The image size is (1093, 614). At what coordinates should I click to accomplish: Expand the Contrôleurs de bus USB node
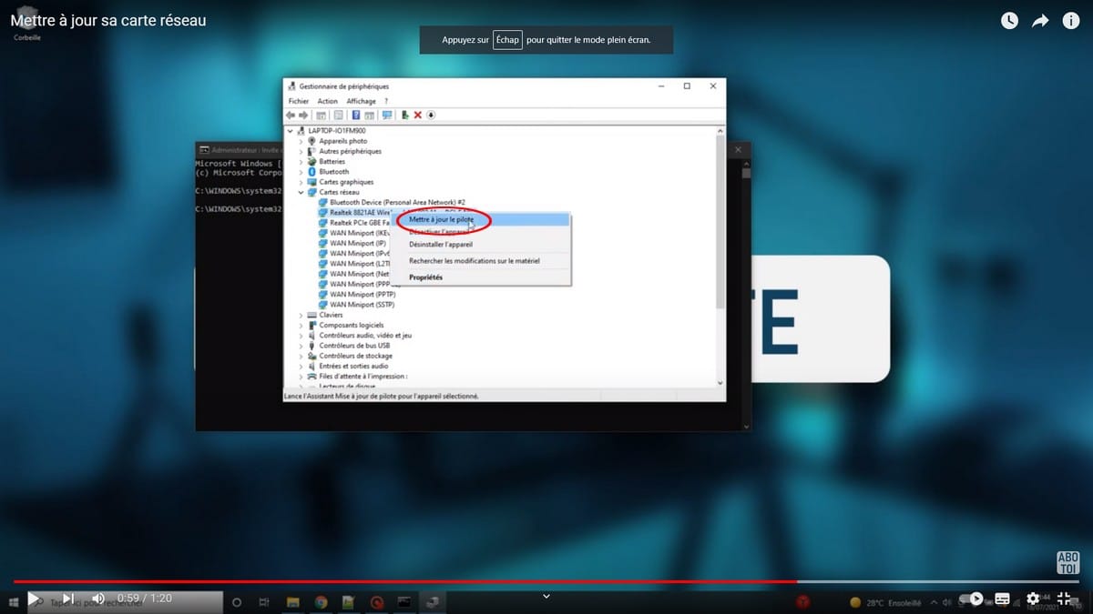click(301, 346)
